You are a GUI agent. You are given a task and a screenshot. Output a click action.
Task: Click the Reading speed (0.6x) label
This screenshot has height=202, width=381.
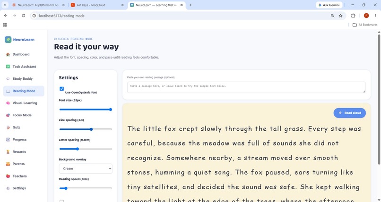[x=74, y=179]
